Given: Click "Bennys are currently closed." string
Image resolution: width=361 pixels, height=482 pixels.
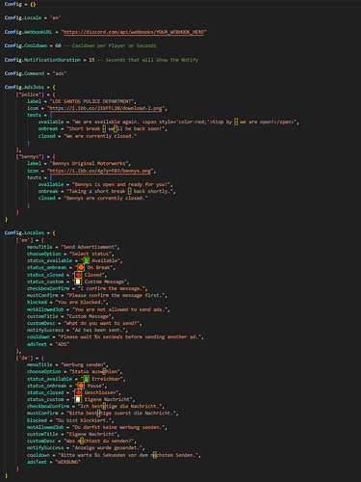Looking at the screenshot, I should coord(106,199).
